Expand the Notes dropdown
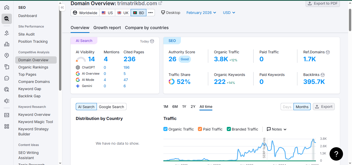Viewport: 352px width, 165px height. [x=277, y=129]
